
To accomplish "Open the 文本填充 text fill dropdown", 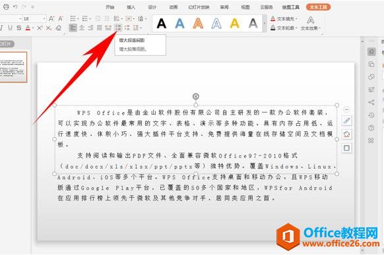I will coord(284,19).
